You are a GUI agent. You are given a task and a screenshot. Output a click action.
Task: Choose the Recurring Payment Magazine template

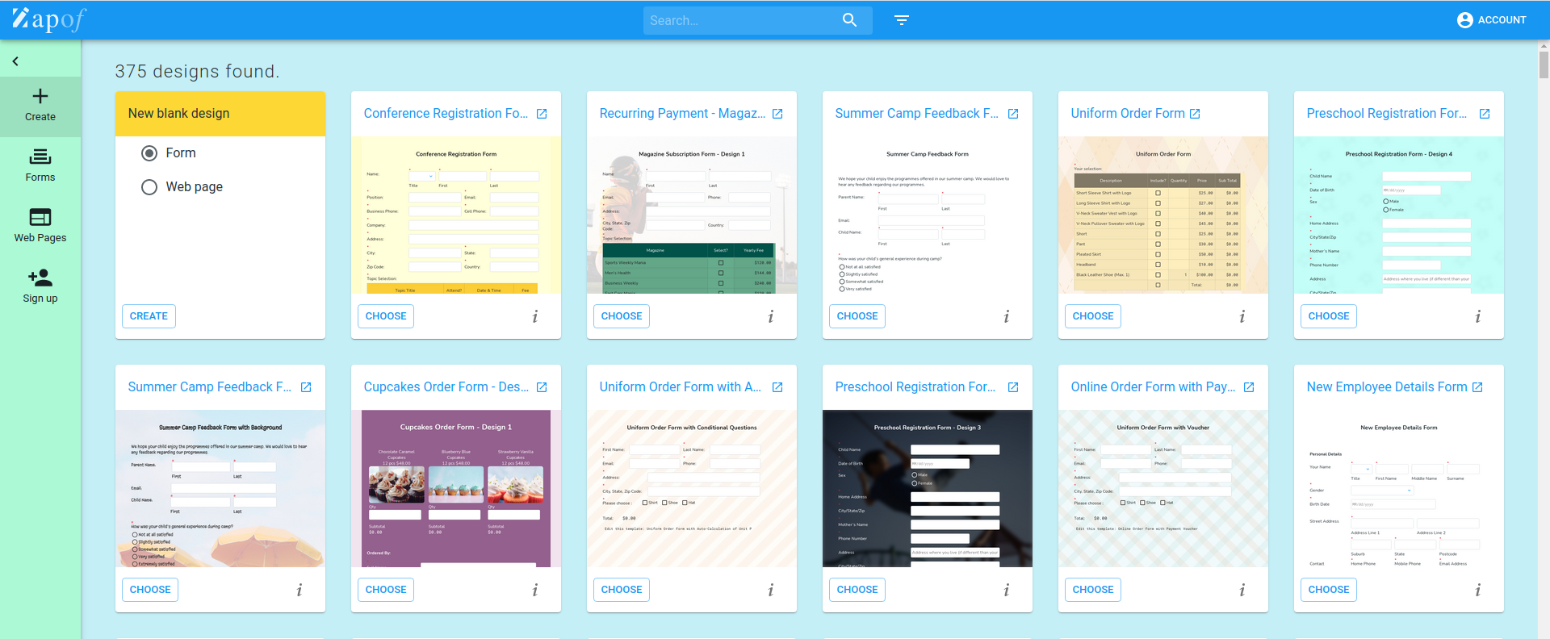pyautogui.click(x=622, y=316)
